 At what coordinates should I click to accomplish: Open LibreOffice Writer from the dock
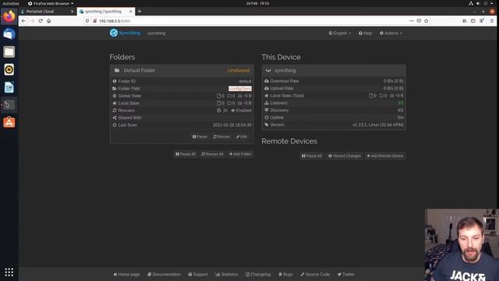9,87
